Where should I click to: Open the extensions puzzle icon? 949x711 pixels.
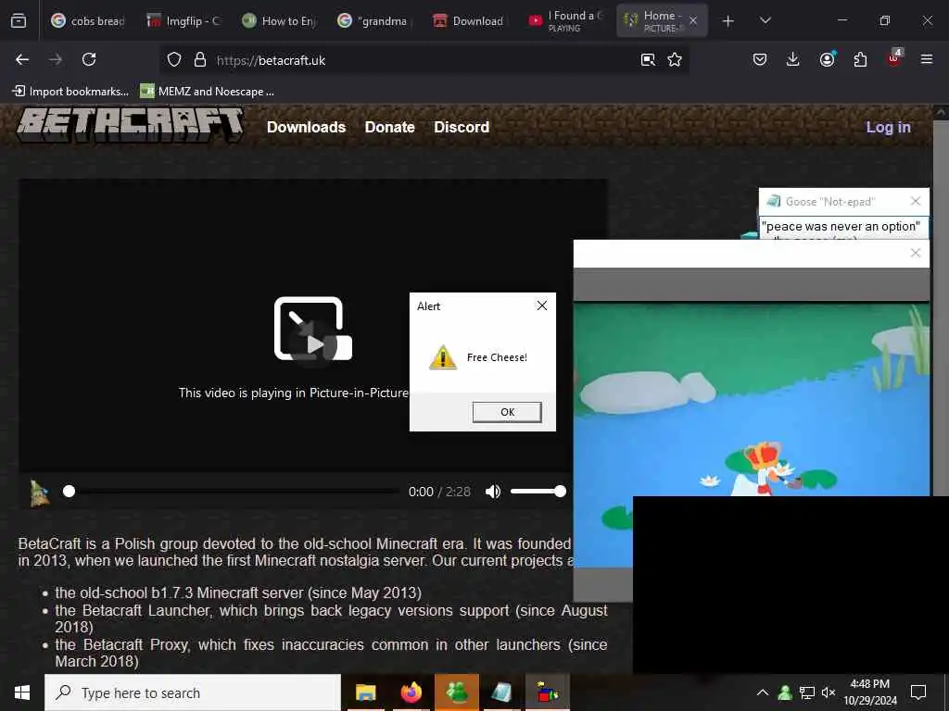click(x=860, y=59)
